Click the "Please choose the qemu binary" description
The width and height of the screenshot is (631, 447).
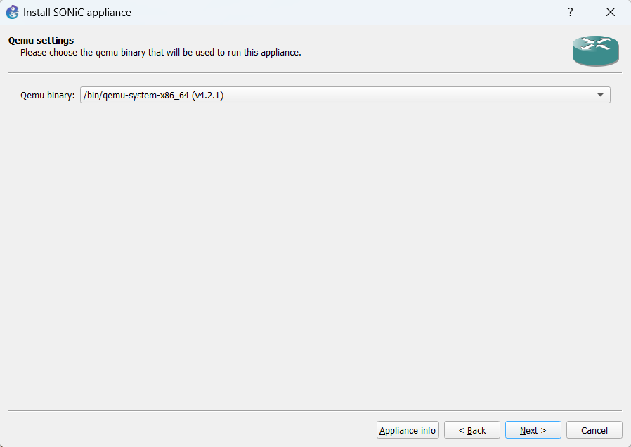(160, 52)
